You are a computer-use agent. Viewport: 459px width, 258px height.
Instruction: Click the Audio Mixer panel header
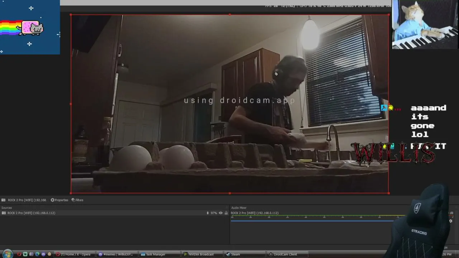click(239, 208)
